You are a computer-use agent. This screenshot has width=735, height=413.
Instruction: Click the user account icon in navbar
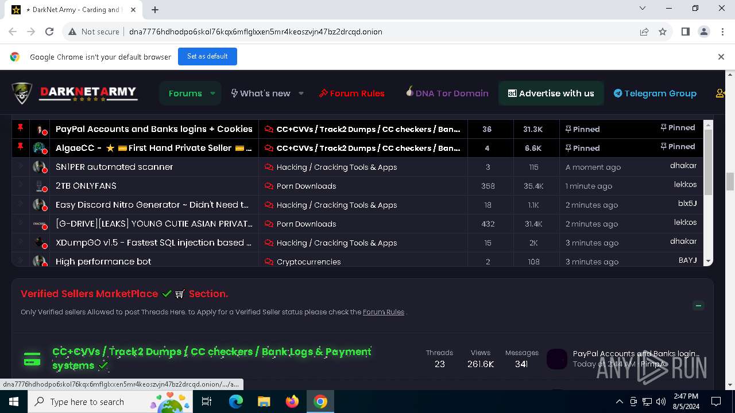tap(721, 93)
